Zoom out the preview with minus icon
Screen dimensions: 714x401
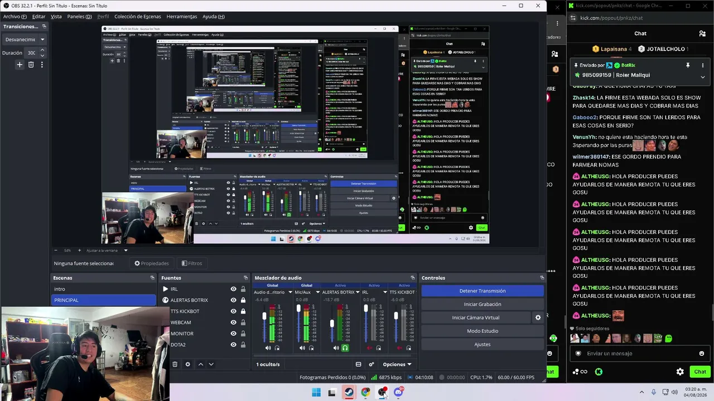pyautogui.click(x=56, y=251)
